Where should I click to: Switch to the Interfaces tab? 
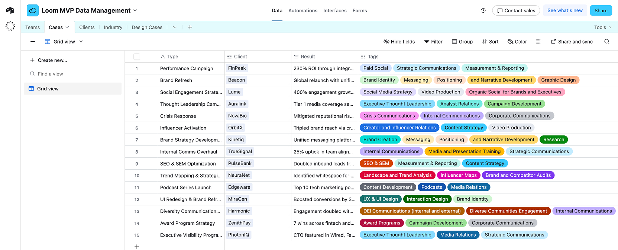pyautogui.click(x=335, y=10)
